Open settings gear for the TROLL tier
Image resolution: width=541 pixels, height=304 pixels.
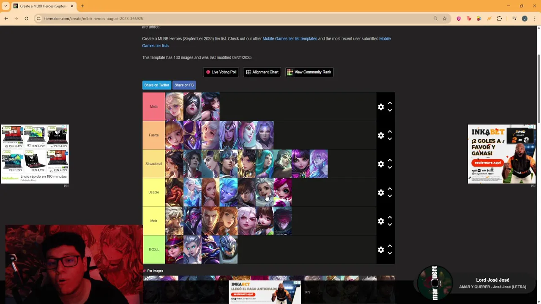click(x=381, y=250)
